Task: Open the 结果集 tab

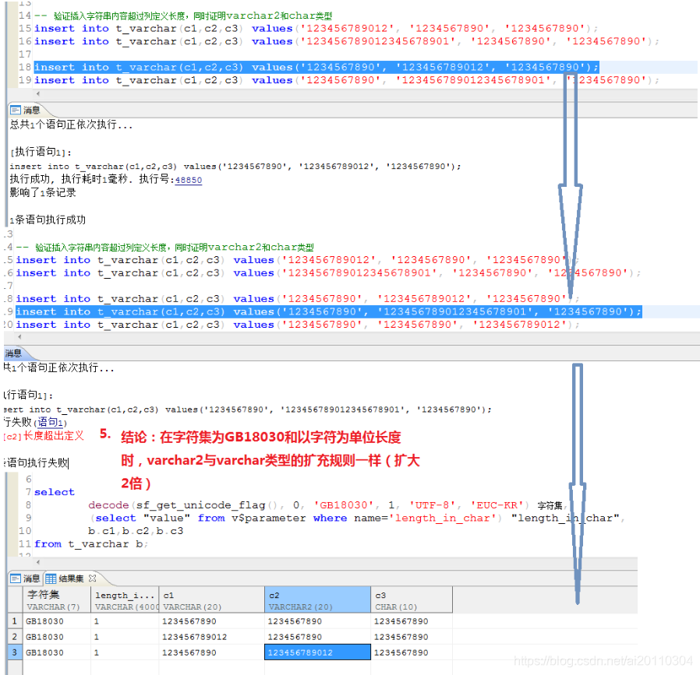Action: pyautogui.click(x=70, y=578)
